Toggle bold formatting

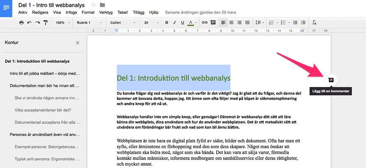166,23
